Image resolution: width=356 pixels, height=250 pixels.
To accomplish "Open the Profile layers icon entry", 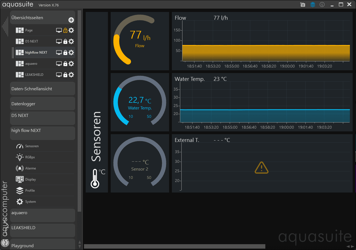I will 20,191.
